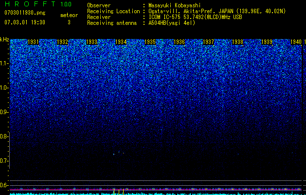Click the Observer label
Screen dimensions: 306x195
click(99, 5)
